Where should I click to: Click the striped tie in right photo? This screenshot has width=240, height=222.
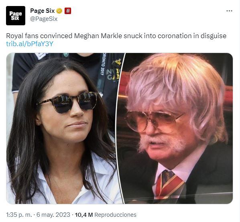pyautogui.click(x=169, y=184)
